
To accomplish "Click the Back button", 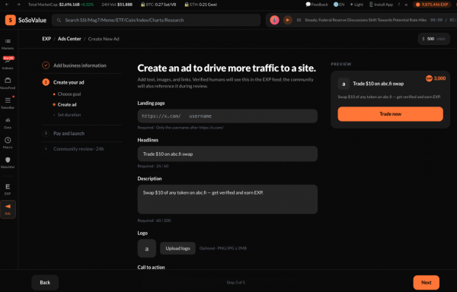I will [x=45, y=282].
